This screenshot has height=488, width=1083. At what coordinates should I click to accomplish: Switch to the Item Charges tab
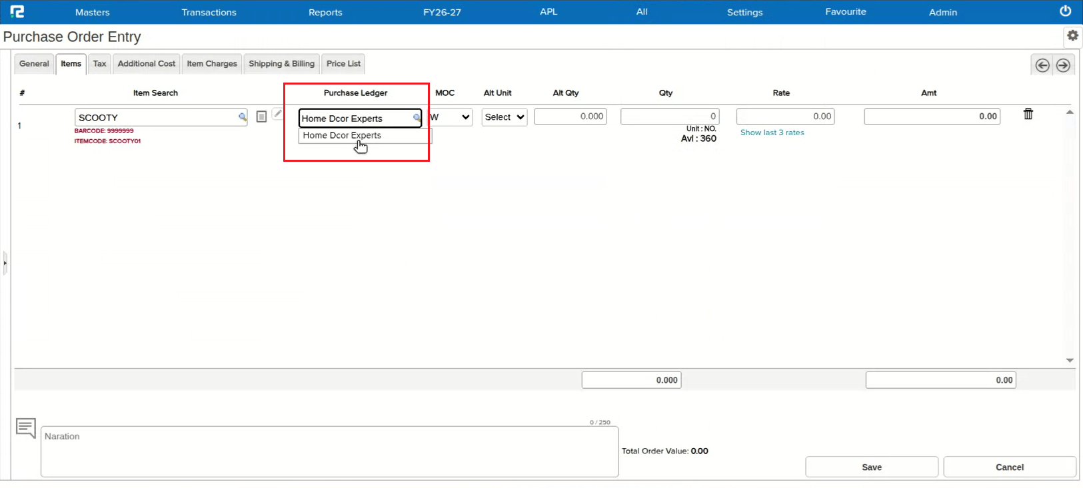coord(212,64)
